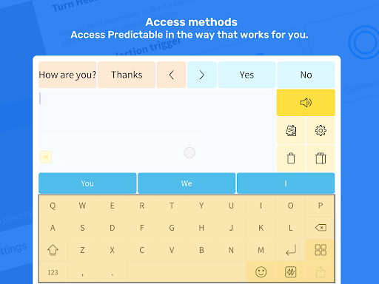Select the emoji smiley face key
The image size is (379, 284).
point(261,272)
